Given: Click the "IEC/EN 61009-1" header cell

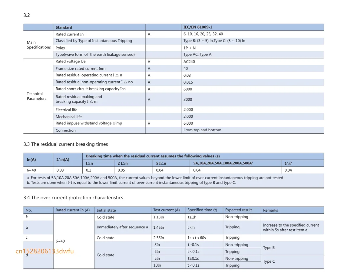Looking at the screenshot, I should click(x=198, y=27).
